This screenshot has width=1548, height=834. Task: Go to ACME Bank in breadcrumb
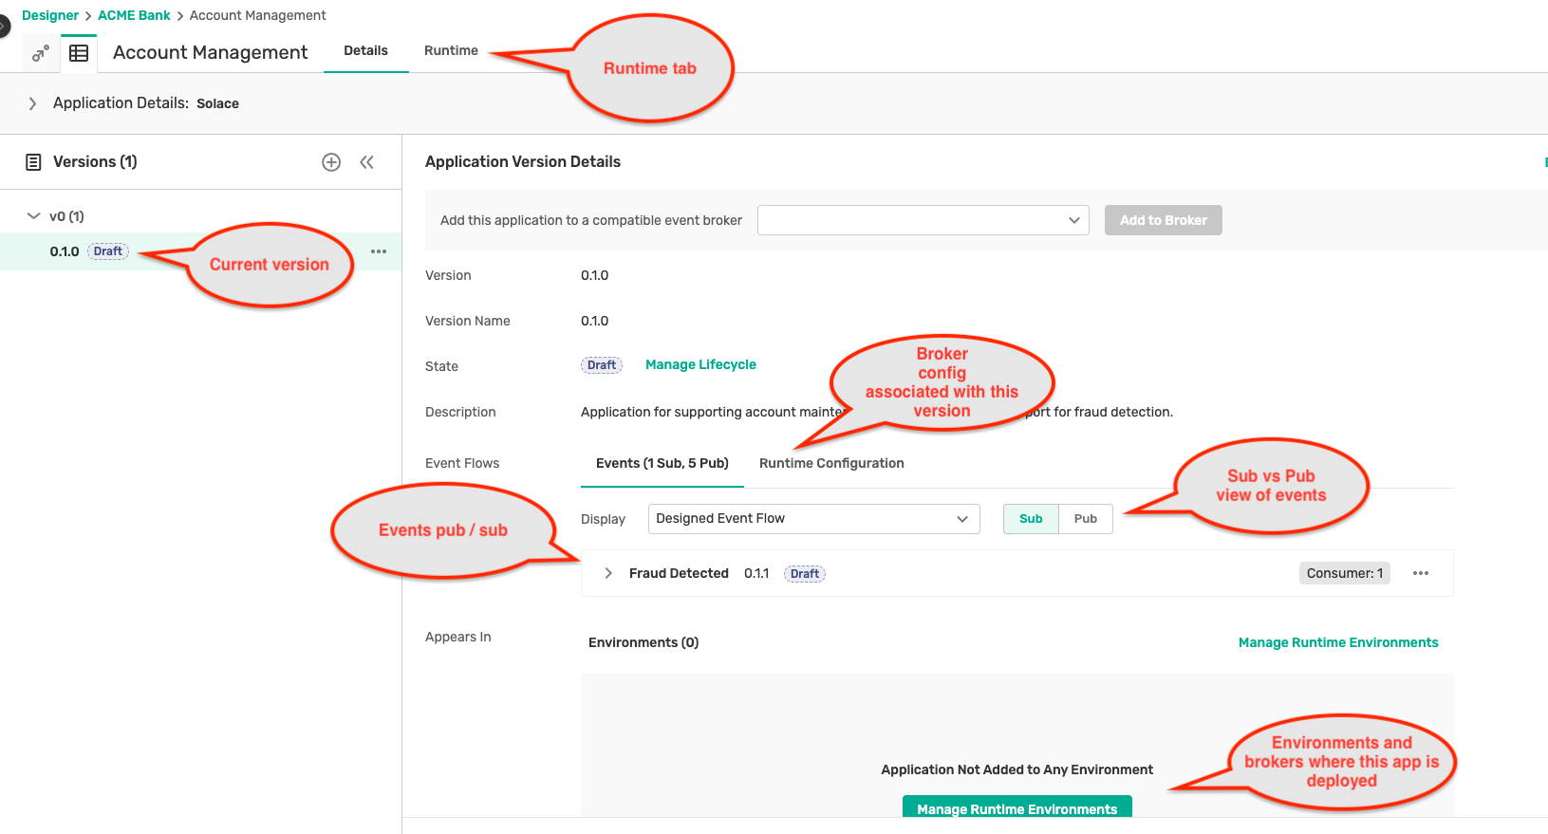click(134, 15)
